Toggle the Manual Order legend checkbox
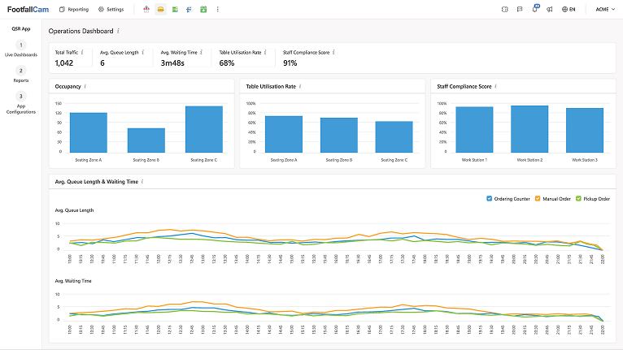The width and height of the screenshot is (623, 350). pos(537,198)
